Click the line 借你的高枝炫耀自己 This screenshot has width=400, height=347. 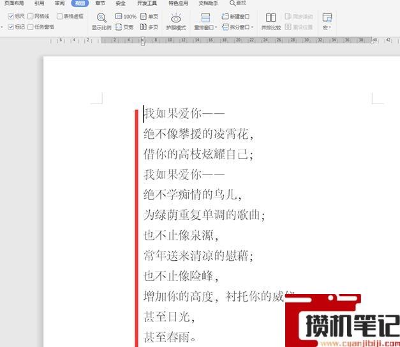coord(198,155)
